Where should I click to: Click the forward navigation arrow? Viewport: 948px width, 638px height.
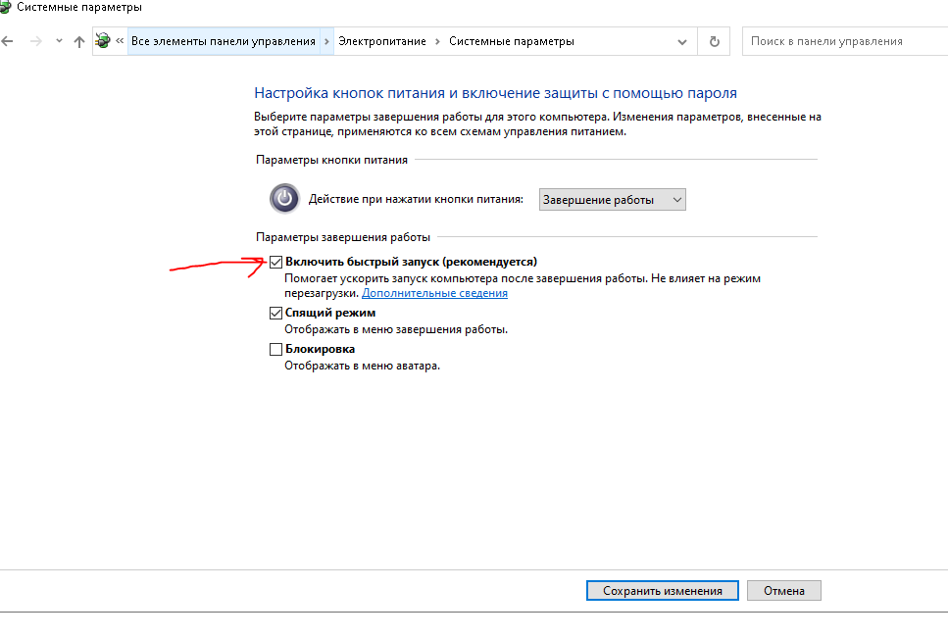tap(35, 42)
